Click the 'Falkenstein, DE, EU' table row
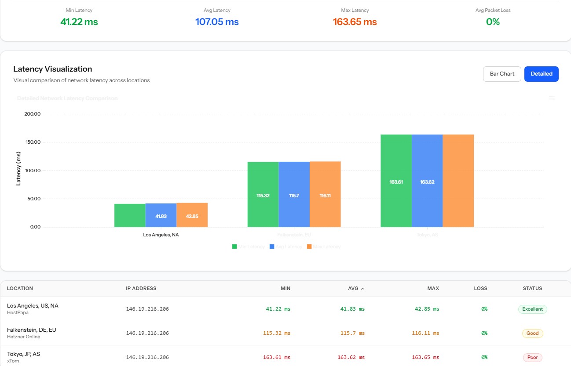Screen dimensions: 571x366 click(x=285, y=333)
